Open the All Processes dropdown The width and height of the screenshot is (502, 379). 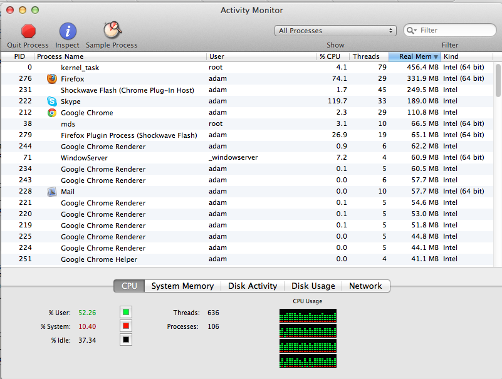335,31
